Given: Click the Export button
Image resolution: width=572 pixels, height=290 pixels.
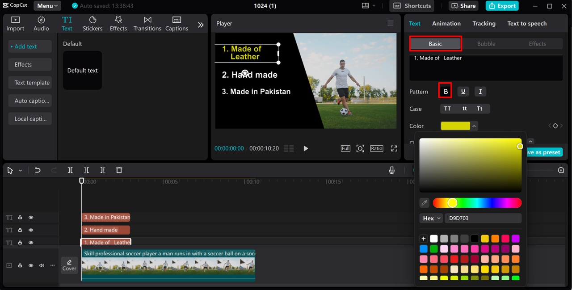Looking at the screenshot, I should pyautogui.click(x=502, y=6).
